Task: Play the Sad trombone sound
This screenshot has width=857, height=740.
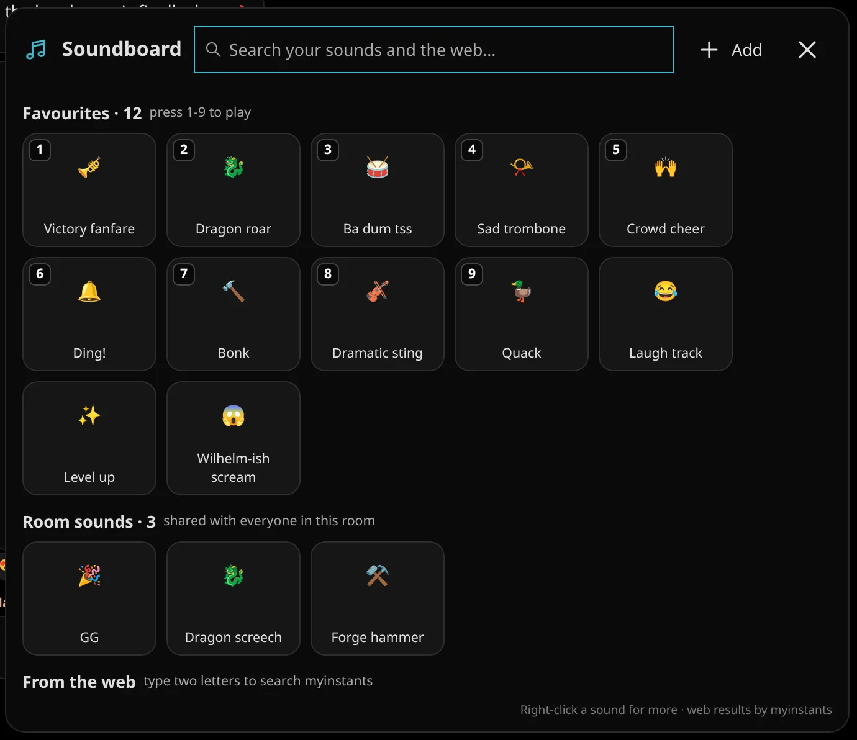Action: click(x=522, y=190)
